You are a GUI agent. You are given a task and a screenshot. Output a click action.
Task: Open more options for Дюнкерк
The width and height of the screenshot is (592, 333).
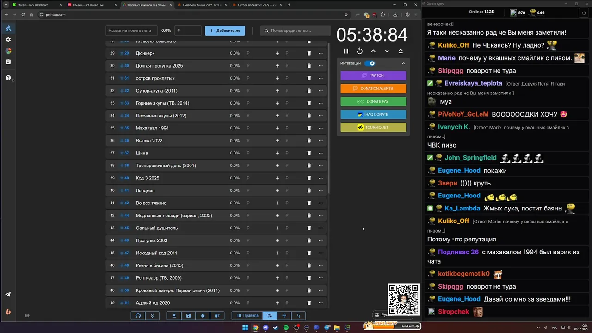pos(321,53)
